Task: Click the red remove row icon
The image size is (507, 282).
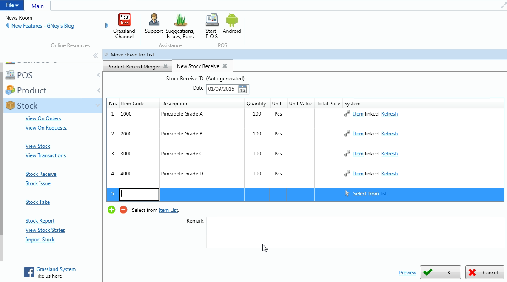Action: click(123, 210)
